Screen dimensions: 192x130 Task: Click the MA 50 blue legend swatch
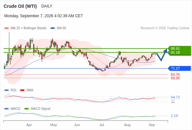(53, 28)
